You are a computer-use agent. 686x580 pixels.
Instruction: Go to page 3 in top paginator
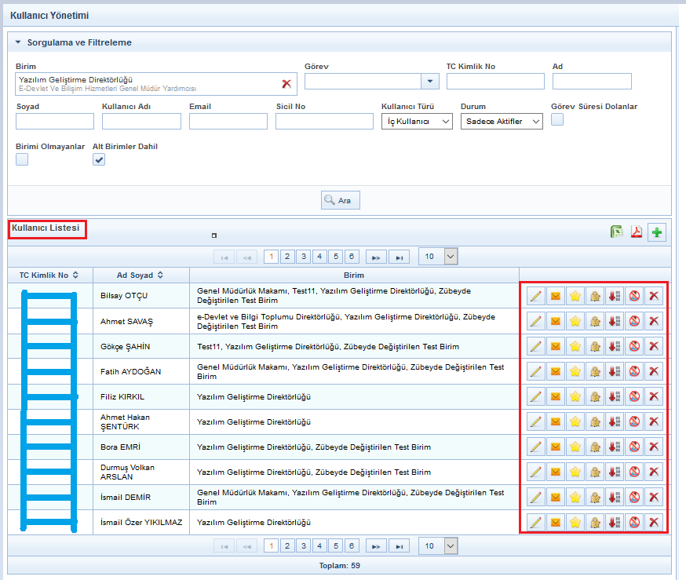tap(303, 256)
